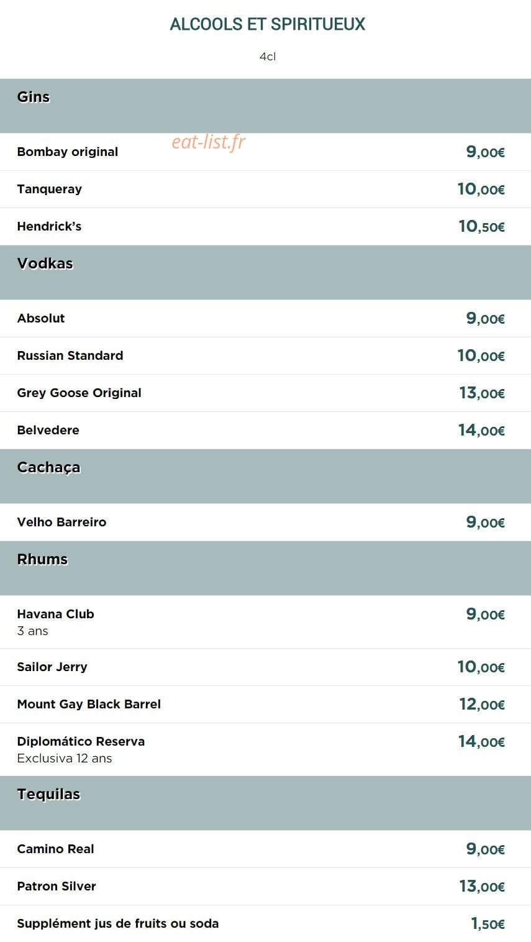
Task: Click the Hendrick's 10,50€ price
Action: 481,227
